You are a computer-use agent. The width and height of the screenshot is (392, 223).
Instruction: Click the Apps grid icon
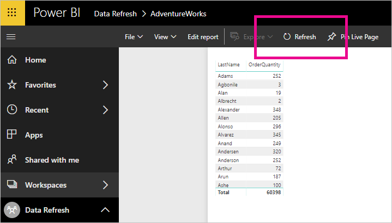point(12,134)
